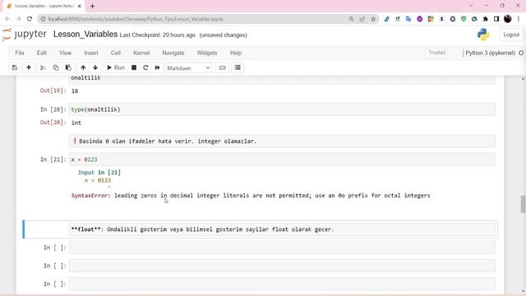Open the Kernel menu
The width and height of the screenshot is (526, 296).
click(x=141, y=53)
